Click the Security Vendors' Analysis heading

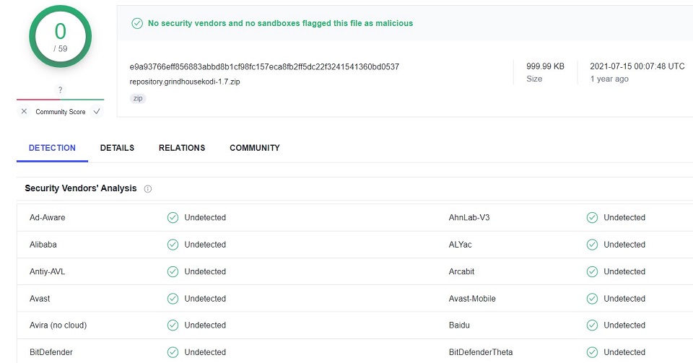(x=80, y=188)
